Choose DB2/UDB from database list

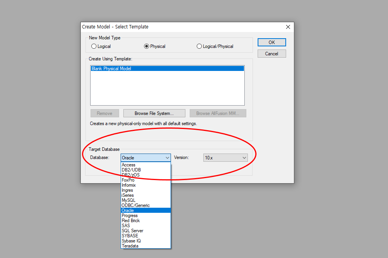coord(146,170)
